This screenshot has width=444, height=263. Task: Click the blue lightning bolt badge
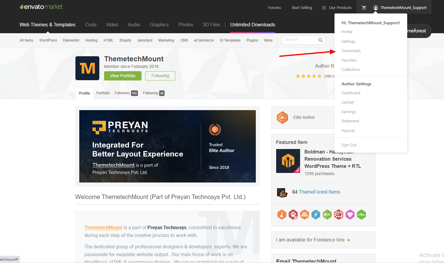click(316, 215)
